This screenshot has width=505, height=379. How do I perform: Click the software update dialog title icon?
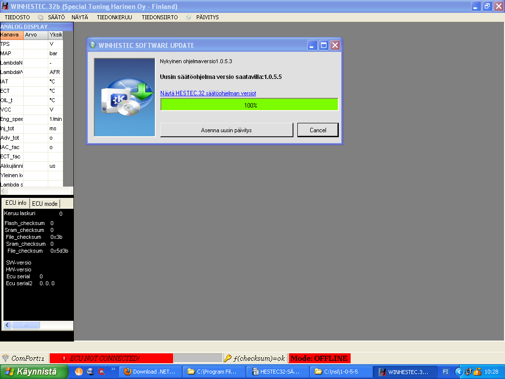point(93,45)
